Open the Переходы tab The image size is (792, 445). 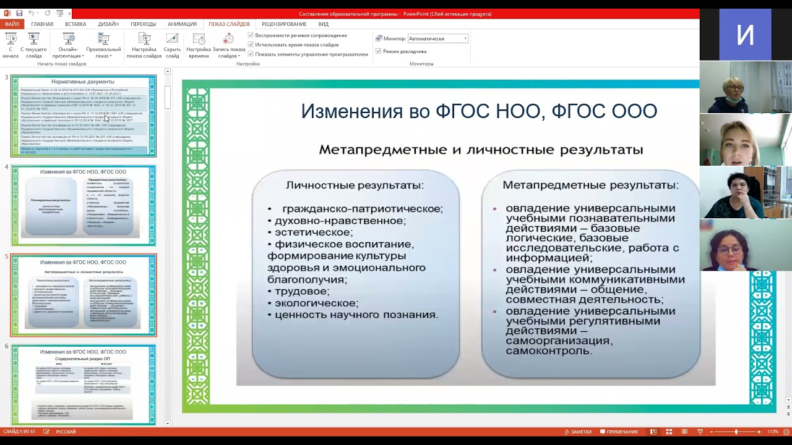point(143,24)
